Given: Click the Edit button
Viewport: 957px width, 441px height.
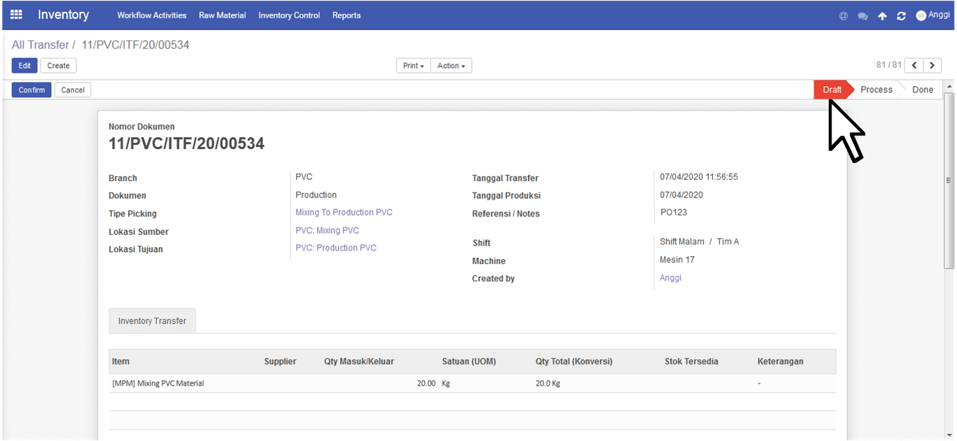Looking at the screenshot, I should tap(25, 66).
